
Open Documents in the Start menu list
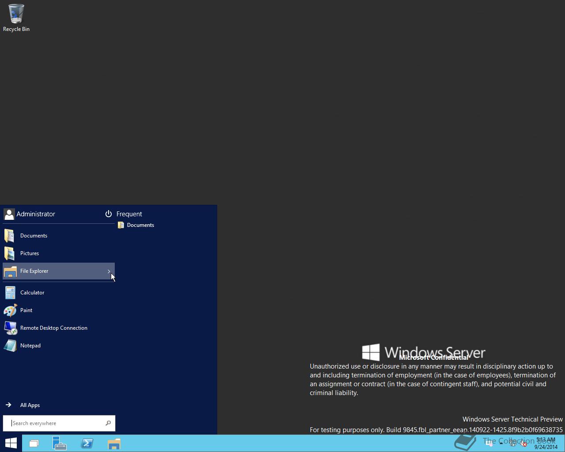click(x=58, y=236)
